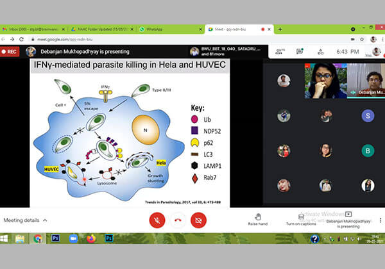Turn on the camera in Meet
Screen dimensions: 385x269
pos(199,220)
